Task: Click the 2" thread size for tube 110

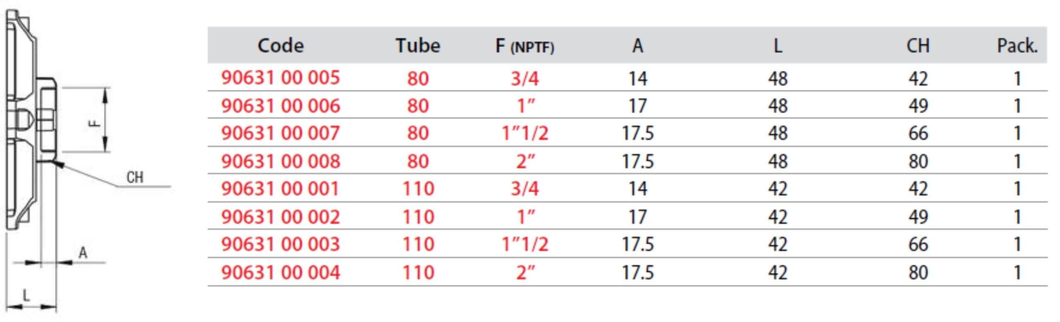Action: 525,272
